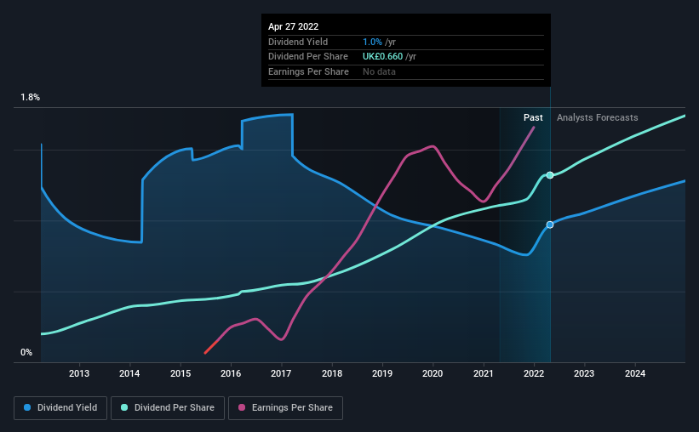This screenshot has width=699, height=432.
Task: Click the 1.8% y-axis label
Action: pyautogui.click(x=31, y=97)
